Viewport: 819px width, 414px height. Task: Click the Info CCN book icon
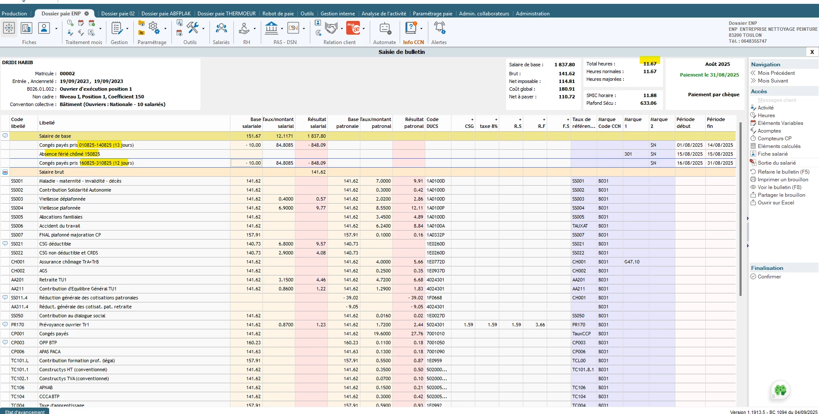click(411, 28)
